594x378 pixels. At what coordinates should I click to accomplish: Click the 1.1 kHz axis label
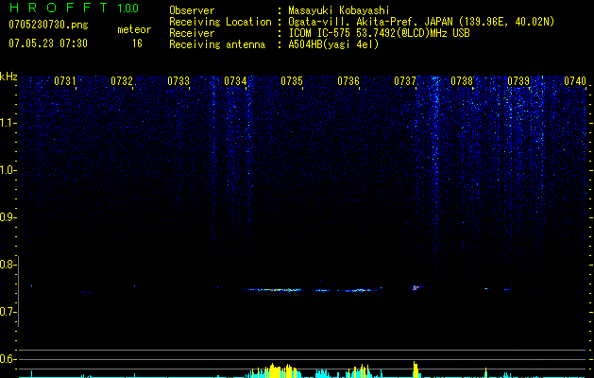(x=8, y=123)
